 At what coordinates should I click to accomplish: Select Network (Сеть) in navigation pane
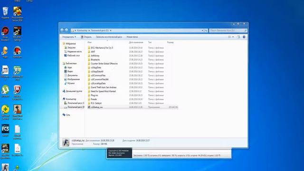point(67,115)
